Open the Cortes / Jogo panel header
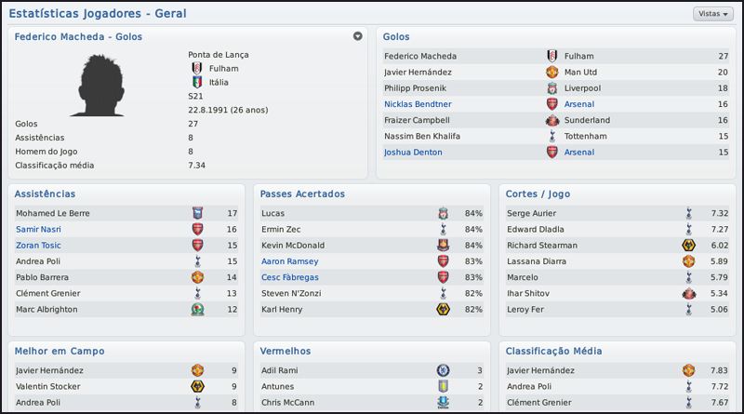744x414 pixels. [538, 194]
